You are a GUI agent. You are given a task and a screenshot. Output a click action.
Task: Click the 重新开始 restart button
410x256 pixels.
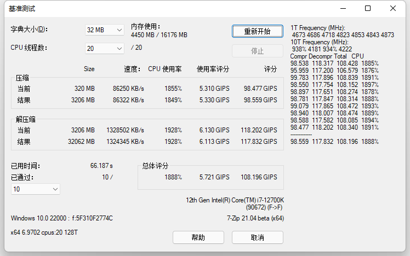pyautogui.click(x=257, y=31)
